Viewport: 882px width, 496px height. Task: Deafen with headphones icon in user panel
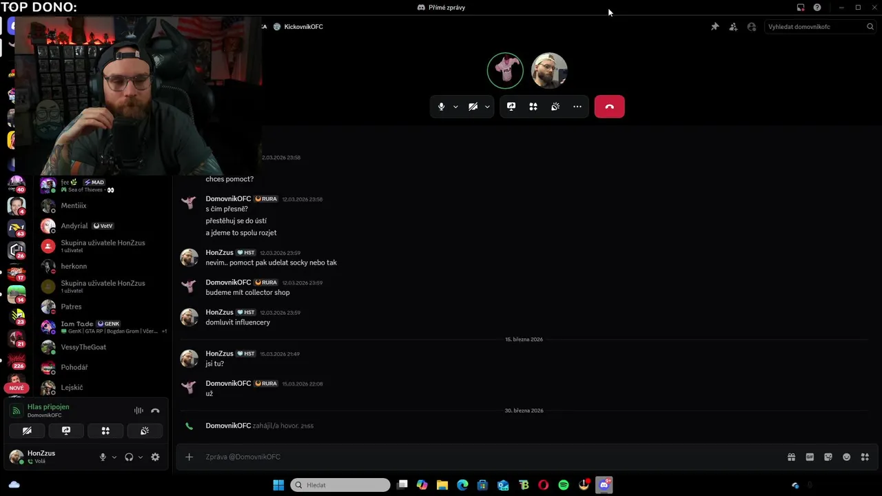[129, 457]
